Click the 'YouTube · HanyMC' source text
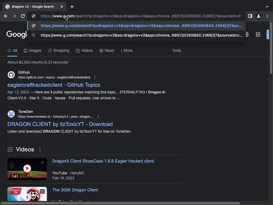The image size is (273, 205). (x=69, y=173)
